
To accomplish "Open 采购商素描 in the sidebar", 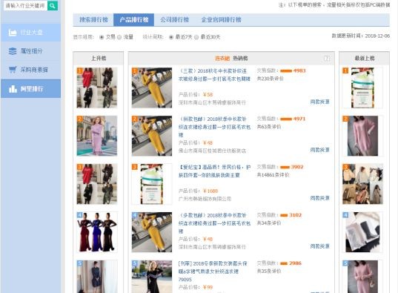I will point(30,70).
